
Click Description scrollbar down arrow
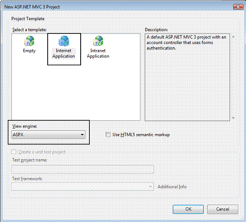click(233, 118)
